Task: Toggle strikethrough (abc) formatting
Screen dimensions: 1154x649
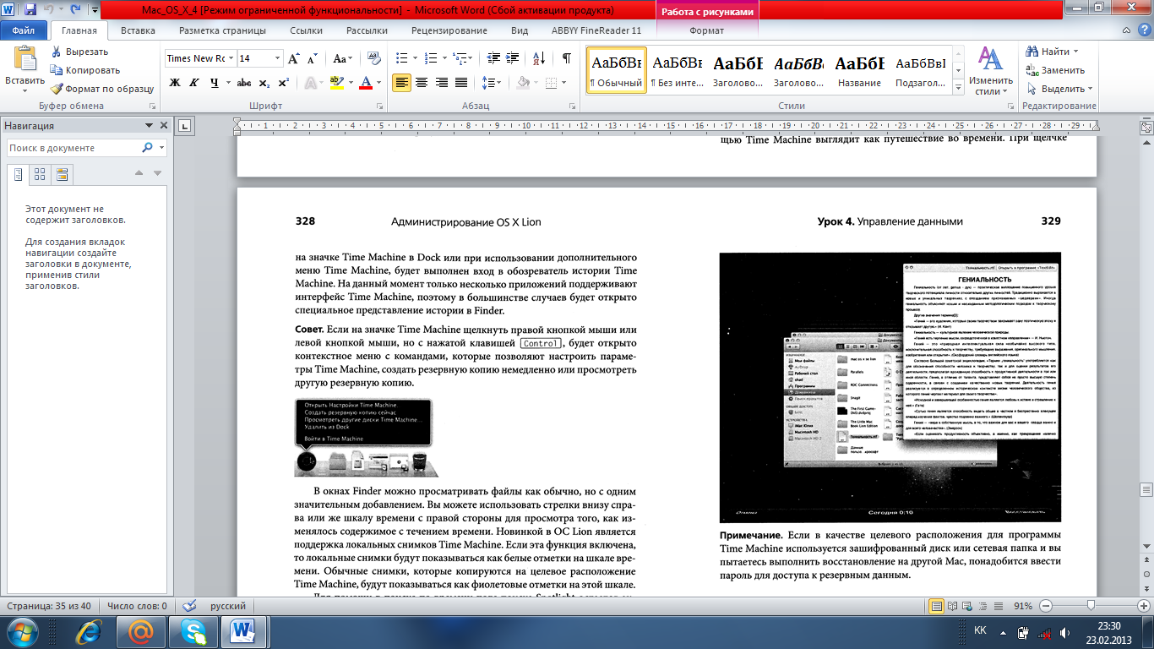Action: 244,83
